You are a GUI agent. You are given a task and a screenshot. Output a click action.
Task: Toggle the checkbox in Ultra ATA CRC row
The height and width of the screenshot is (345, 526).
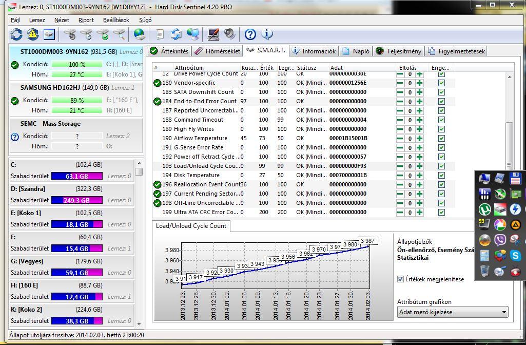[x=441, y=212]
